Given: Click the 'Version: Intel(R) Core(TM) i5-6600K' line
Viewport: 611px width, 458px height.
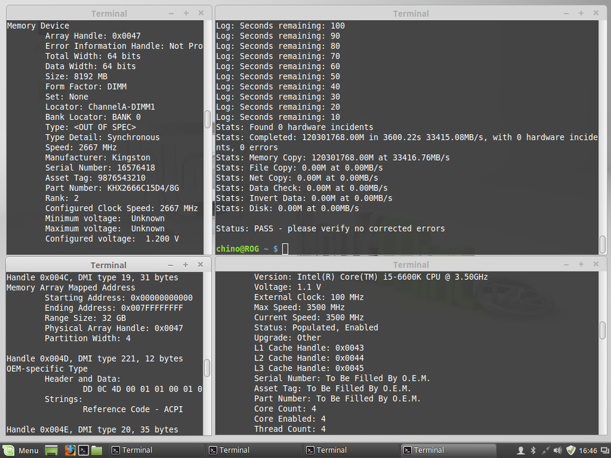Looking at the screenshot, I should tap(371, 277).
